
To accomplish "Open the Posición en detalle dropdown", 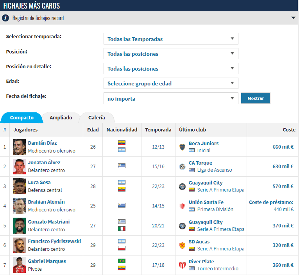I will [171, 69].
